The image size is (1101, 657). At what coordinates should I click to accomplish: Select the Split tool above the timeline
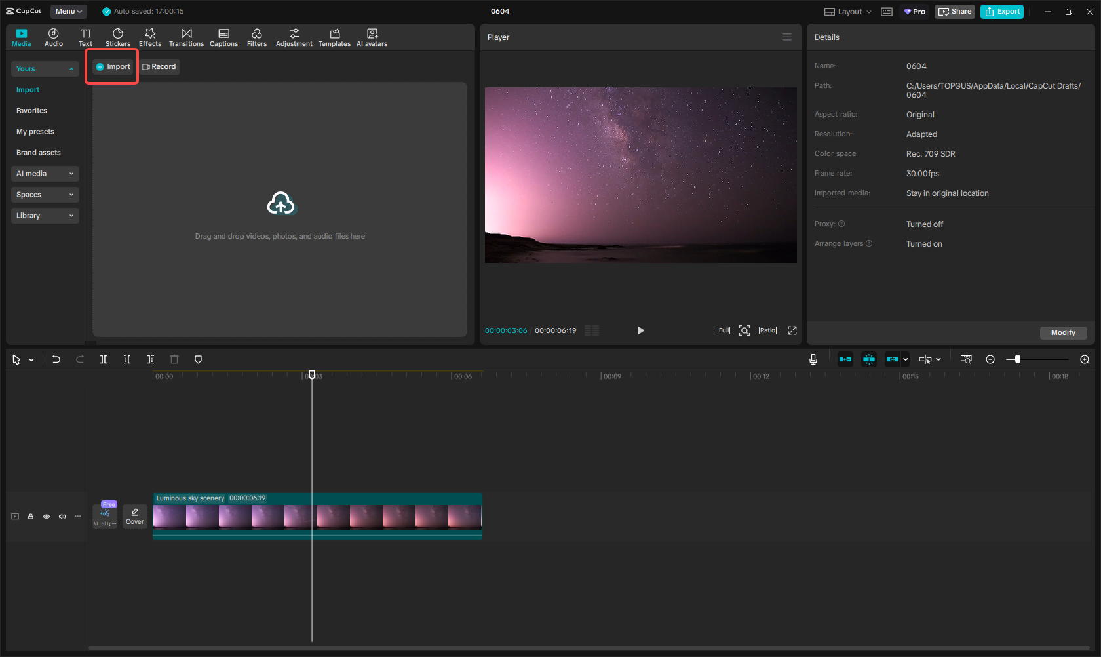103,359
